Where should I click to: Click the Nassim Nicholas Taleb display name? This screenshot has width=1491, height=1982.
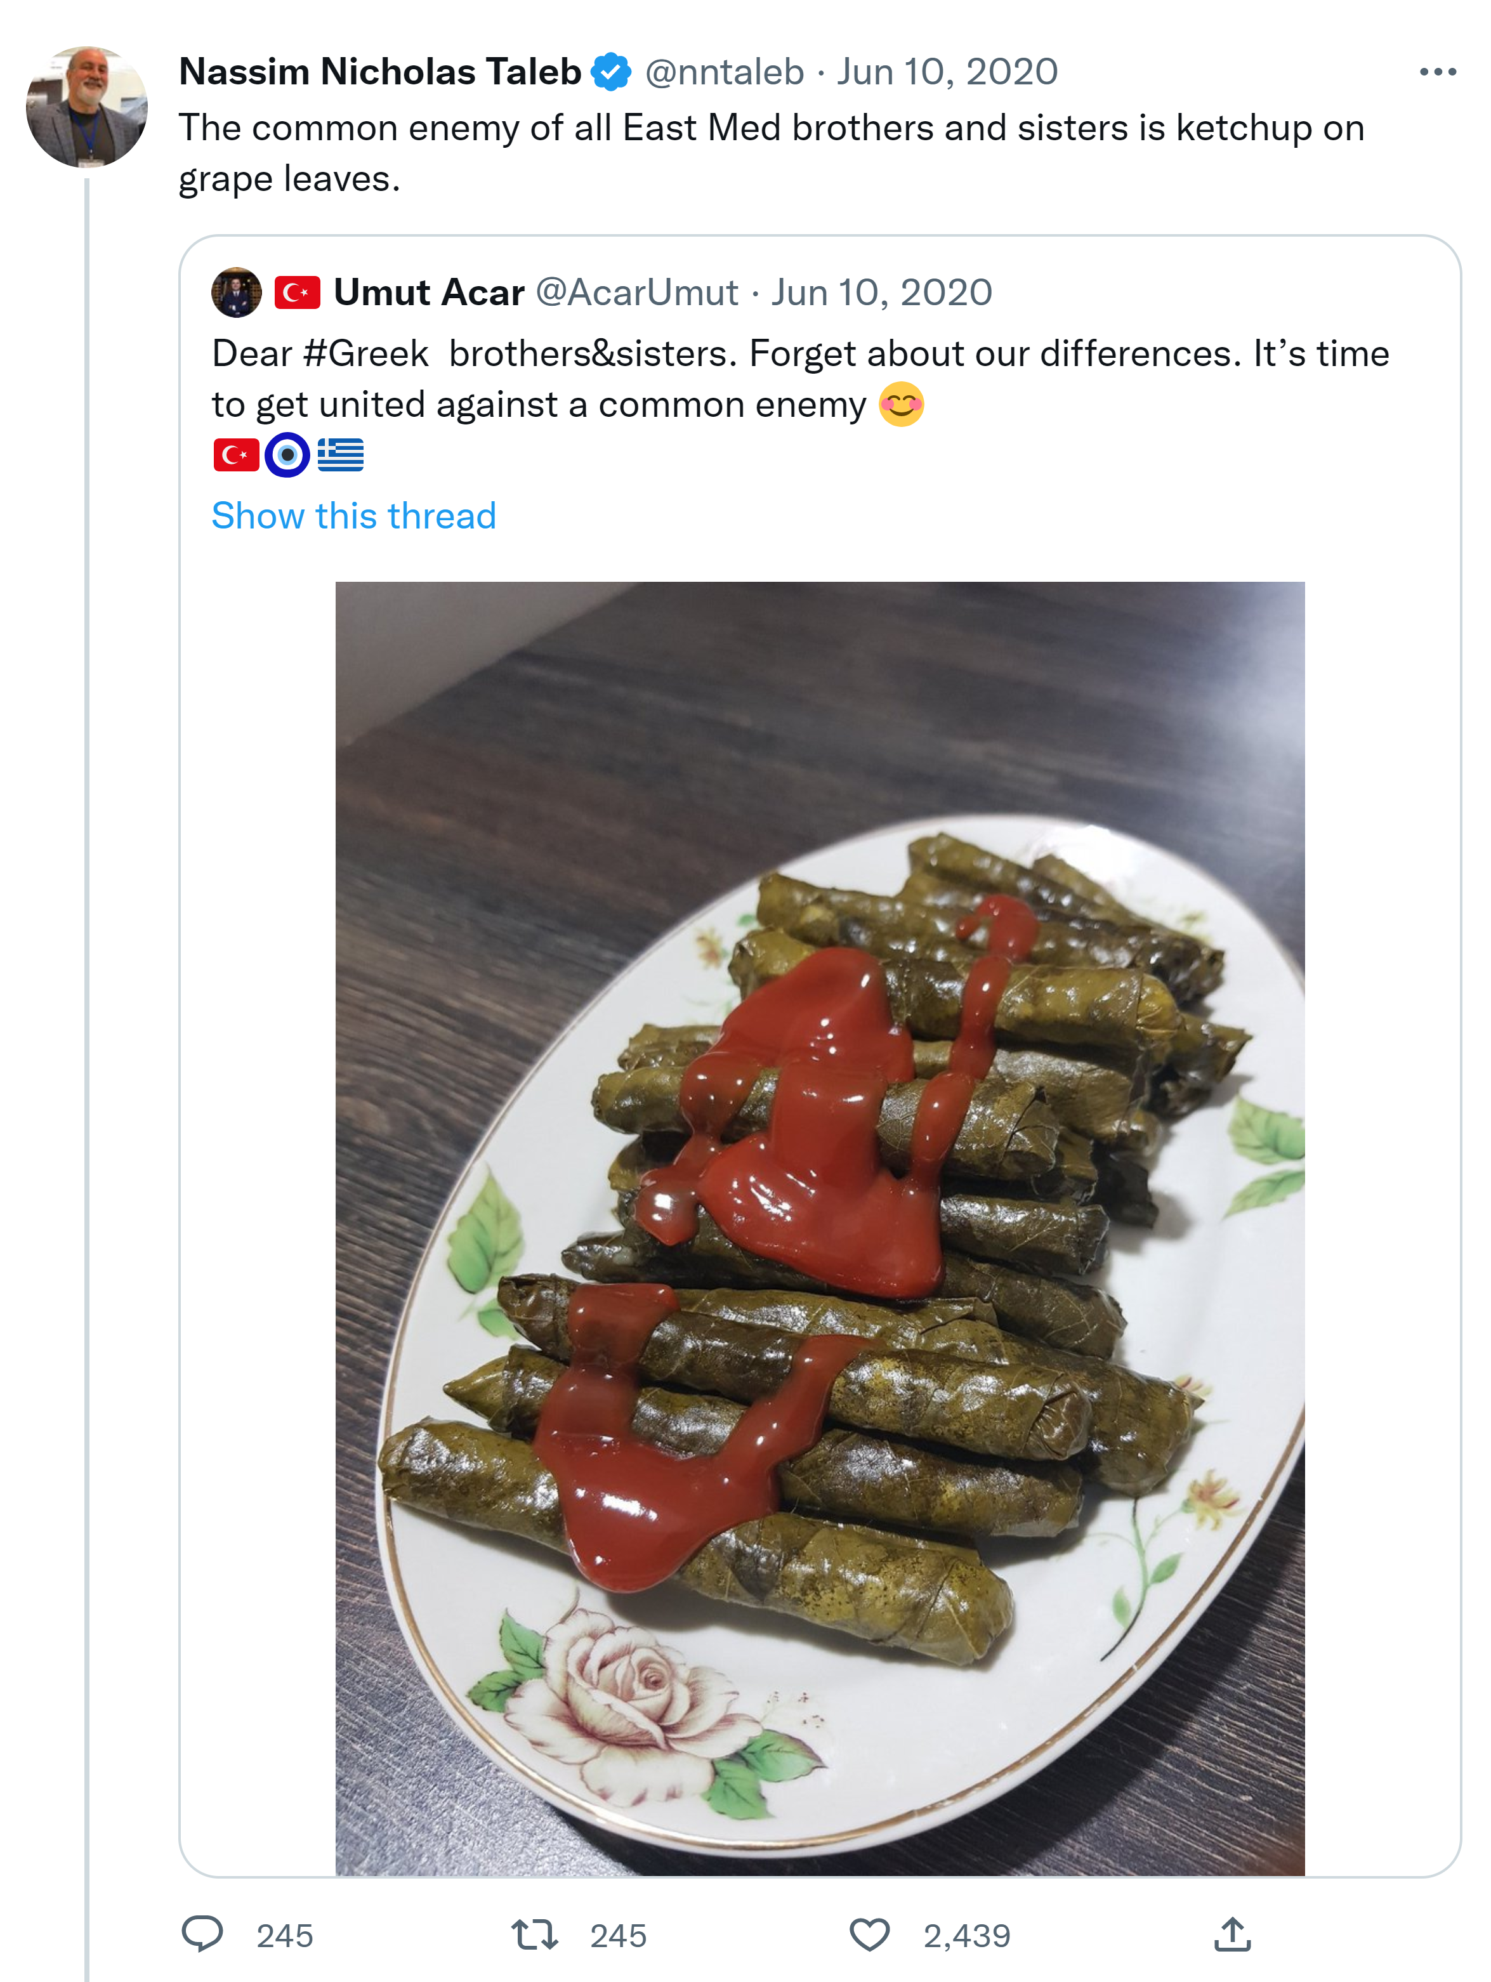tap(380, 72)
